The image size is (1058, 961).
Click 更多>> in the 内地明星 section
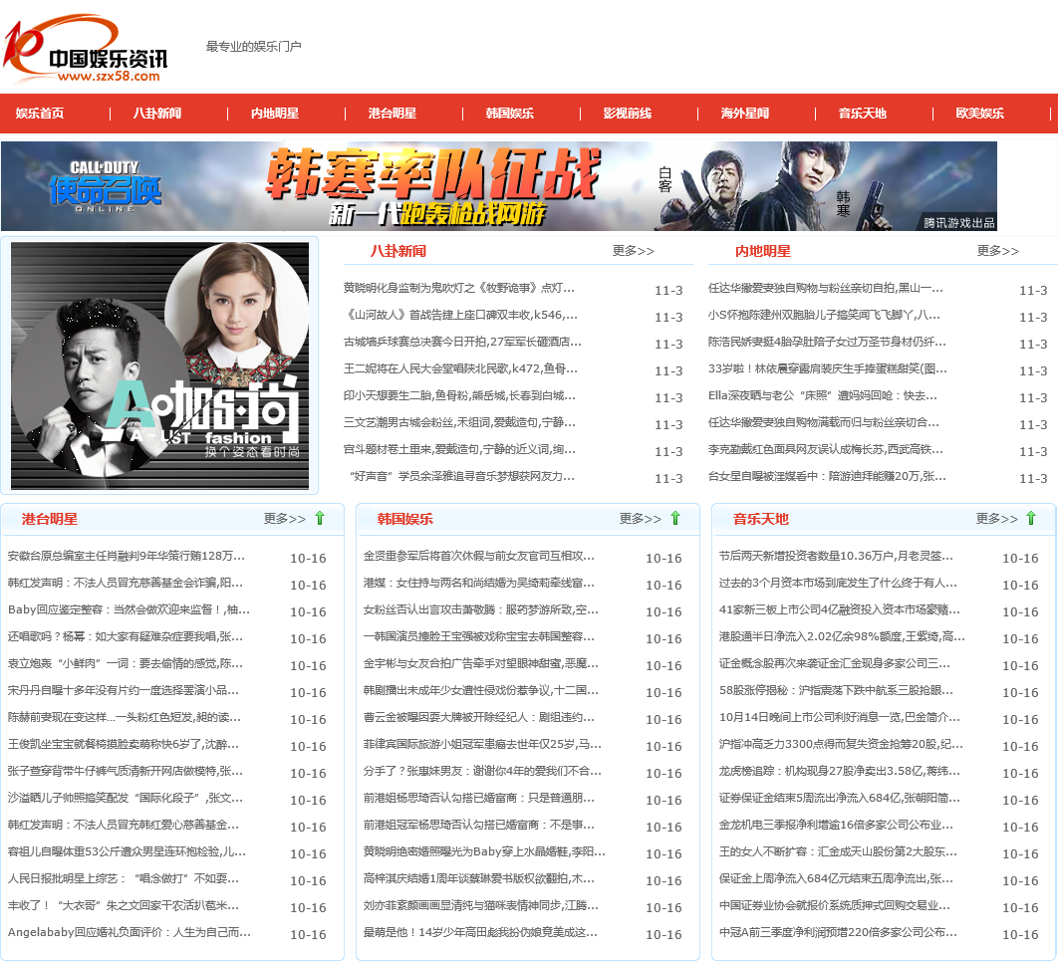[997, 251]
